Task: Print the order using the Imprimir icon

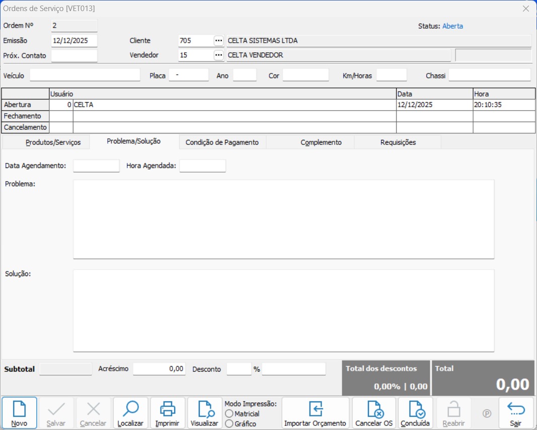Action: point(168,413)
